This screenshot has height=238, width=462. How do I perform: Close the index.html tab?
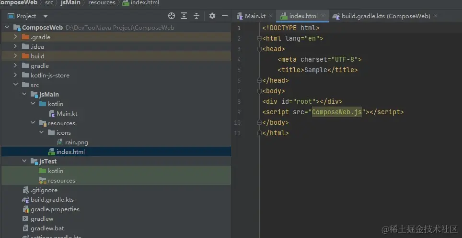click(323, 16)
